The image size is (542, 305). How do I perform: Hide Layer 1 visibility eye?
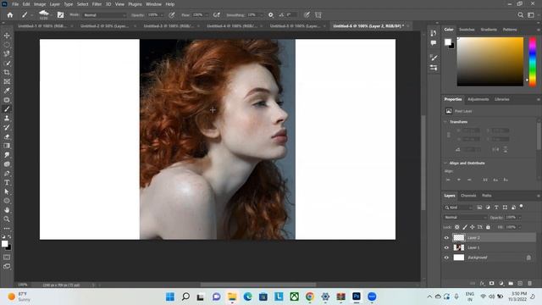click(446, 247)
